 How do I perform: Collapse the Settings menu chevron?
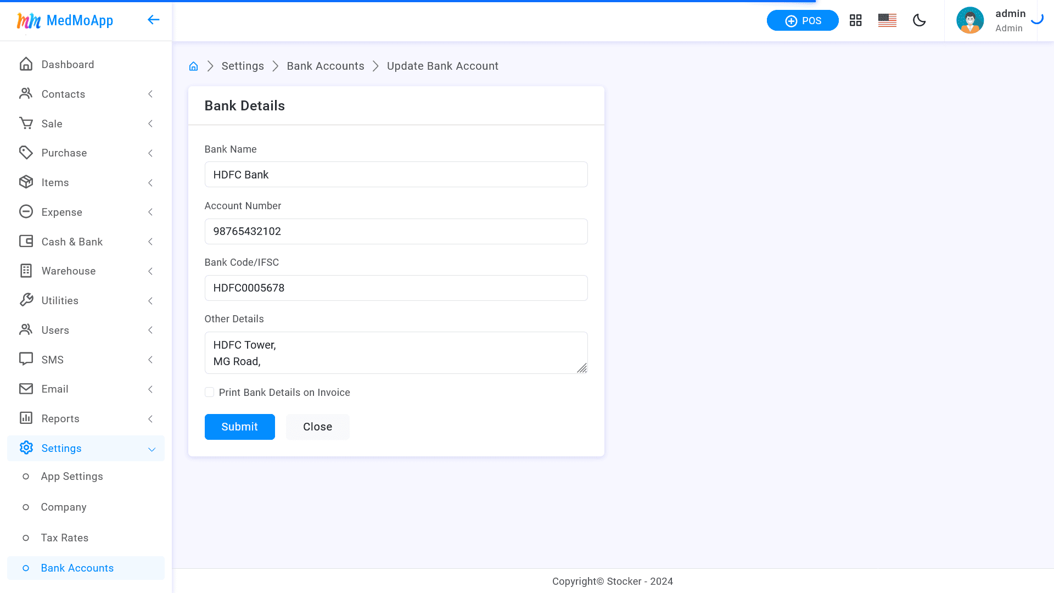click(152, 449)
